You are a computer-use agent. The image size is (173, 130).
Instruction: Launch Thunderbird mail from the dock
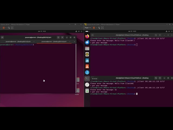(87, 42)
